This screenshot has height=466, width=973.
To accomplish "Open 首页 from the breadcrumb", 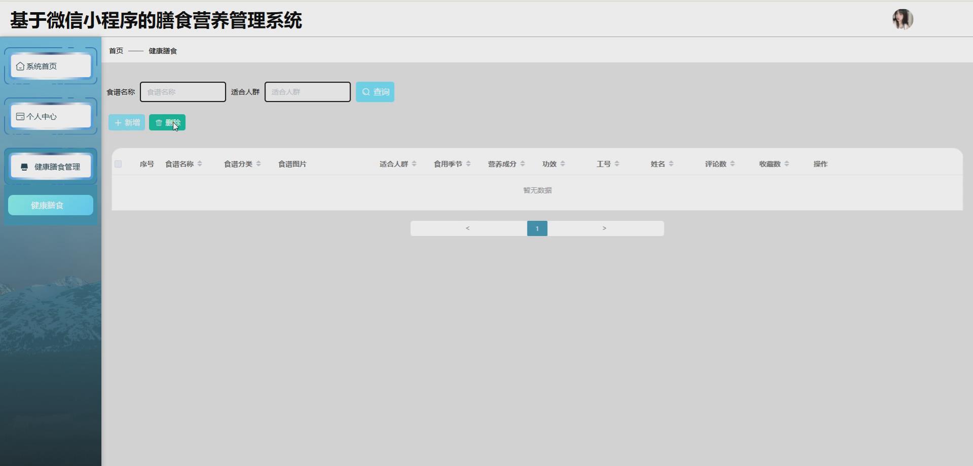I will tap(115, 51).
